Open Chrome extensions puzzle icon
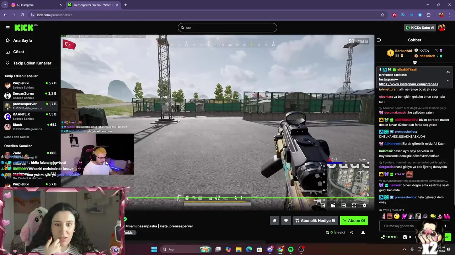The height and width of the screenshot is (255, 455). point(428,15)
